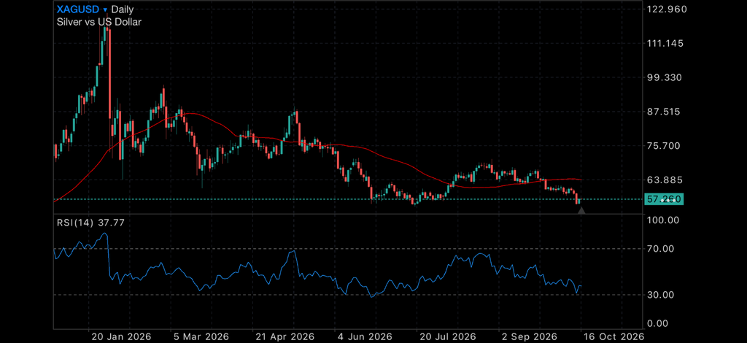Open the XAGUSD symbol dropdown arrow

point(105,9)
